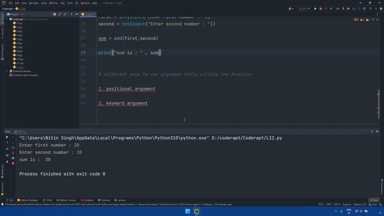This screenshot has width=384, height=216.
Task: Click Coderapt in the breadcrumb bar
Action: coord(7,8)
